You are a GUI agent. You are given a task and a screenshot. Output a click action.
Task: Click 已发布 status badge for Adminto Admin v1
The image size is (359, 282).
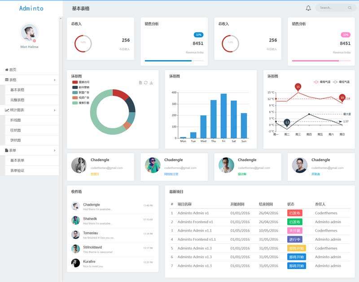tap(294, 213)
